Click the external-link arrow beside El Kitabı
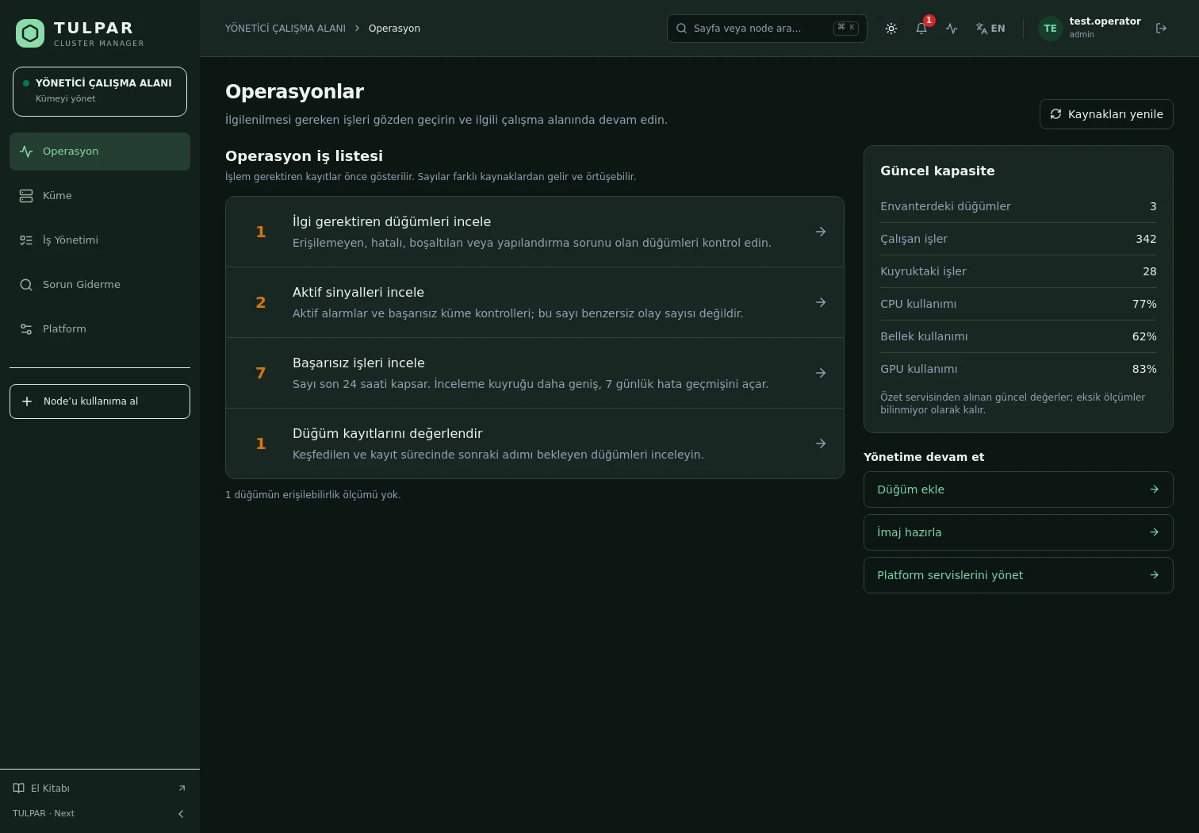Screen dimensions: 1199x833 coord(182,788)
